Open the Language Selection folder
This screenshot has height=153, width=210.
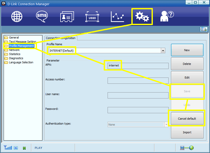pos(19,62)
